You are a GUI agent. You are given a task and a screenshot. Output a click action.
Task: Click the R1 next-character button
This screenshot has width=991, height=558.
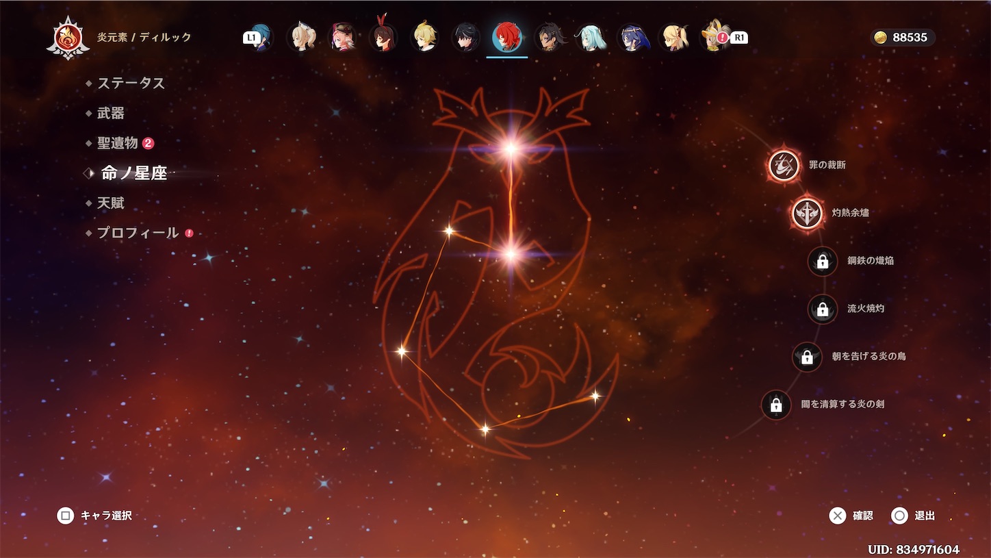pyautogui.click(x=739, y=38)
